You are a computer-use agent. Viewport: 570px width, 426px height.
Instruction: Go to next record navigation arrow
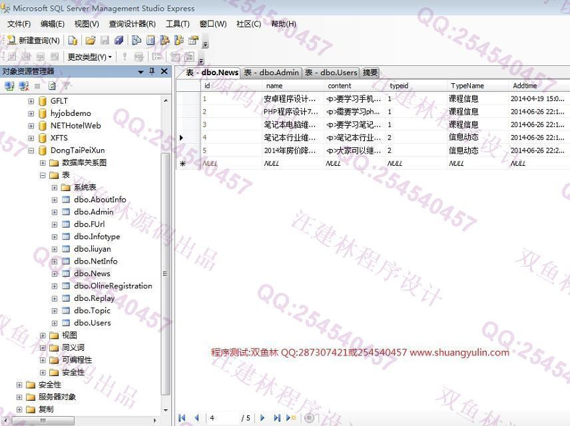click(262, 418)
